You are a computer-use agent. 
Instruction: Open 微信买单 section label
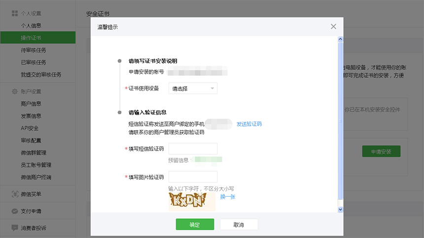(x=31, y=194)
